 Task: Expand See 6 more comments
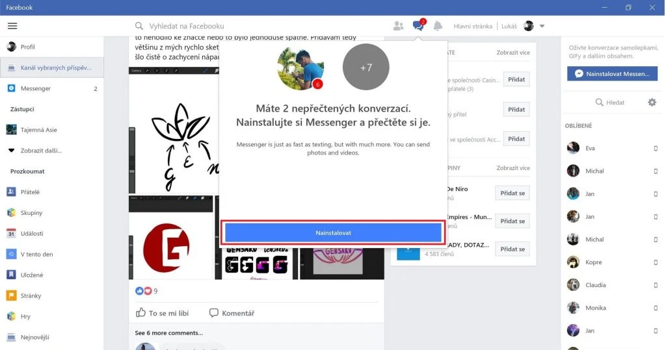point(168,333)
